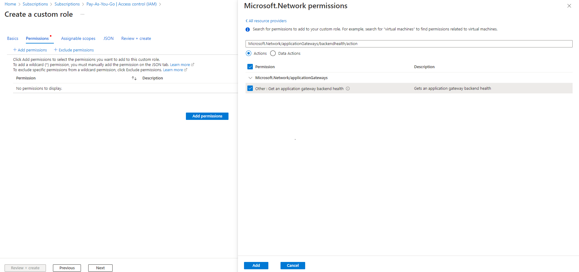This screenshot has height=272, width=579.
Task: Click first Subscriptions breadcrumb link
Action: point(35,4)
